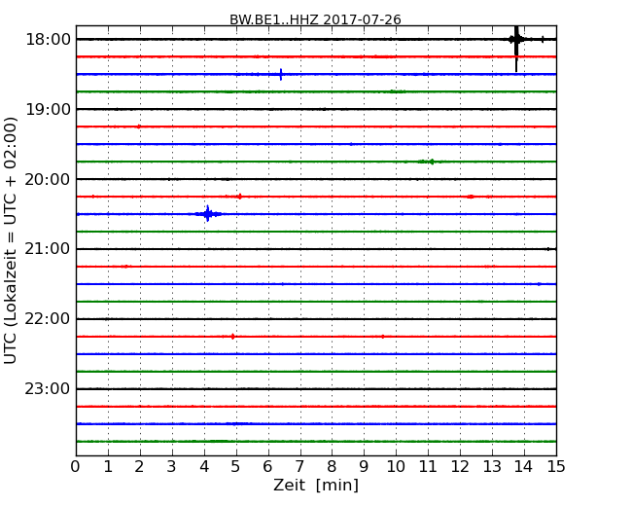Click the x-axis tick label 4
The width and height of the screenshot is (632, 506).
click(x=204, y=466)
